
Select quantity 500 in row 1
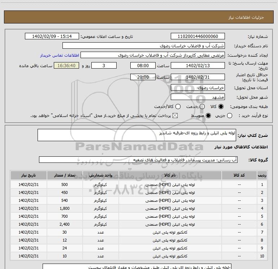65,185
